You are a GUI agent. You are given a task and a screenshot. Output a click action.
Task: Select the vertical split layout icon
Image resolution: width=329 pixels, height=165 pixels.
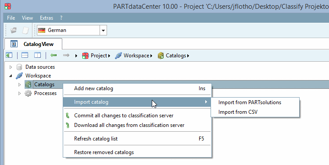pos(37,55)
